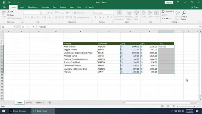
Task: Switch to Sheet2 tab
Action: click(x=29, y=103)
